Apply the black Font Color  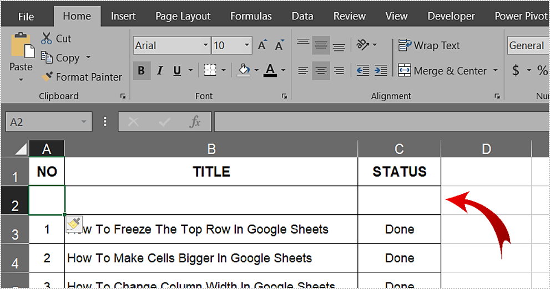[x=270, y=70]
